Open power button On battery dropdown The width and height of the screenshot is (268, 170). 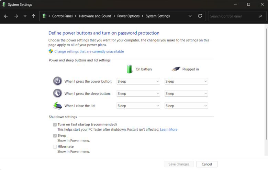(x=138, y=81)
